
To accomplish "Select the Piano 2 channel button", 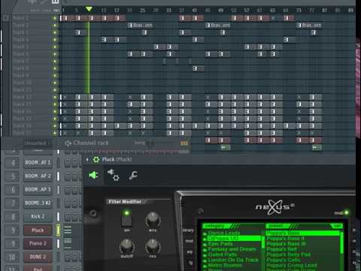I will (x=38, y=243).
